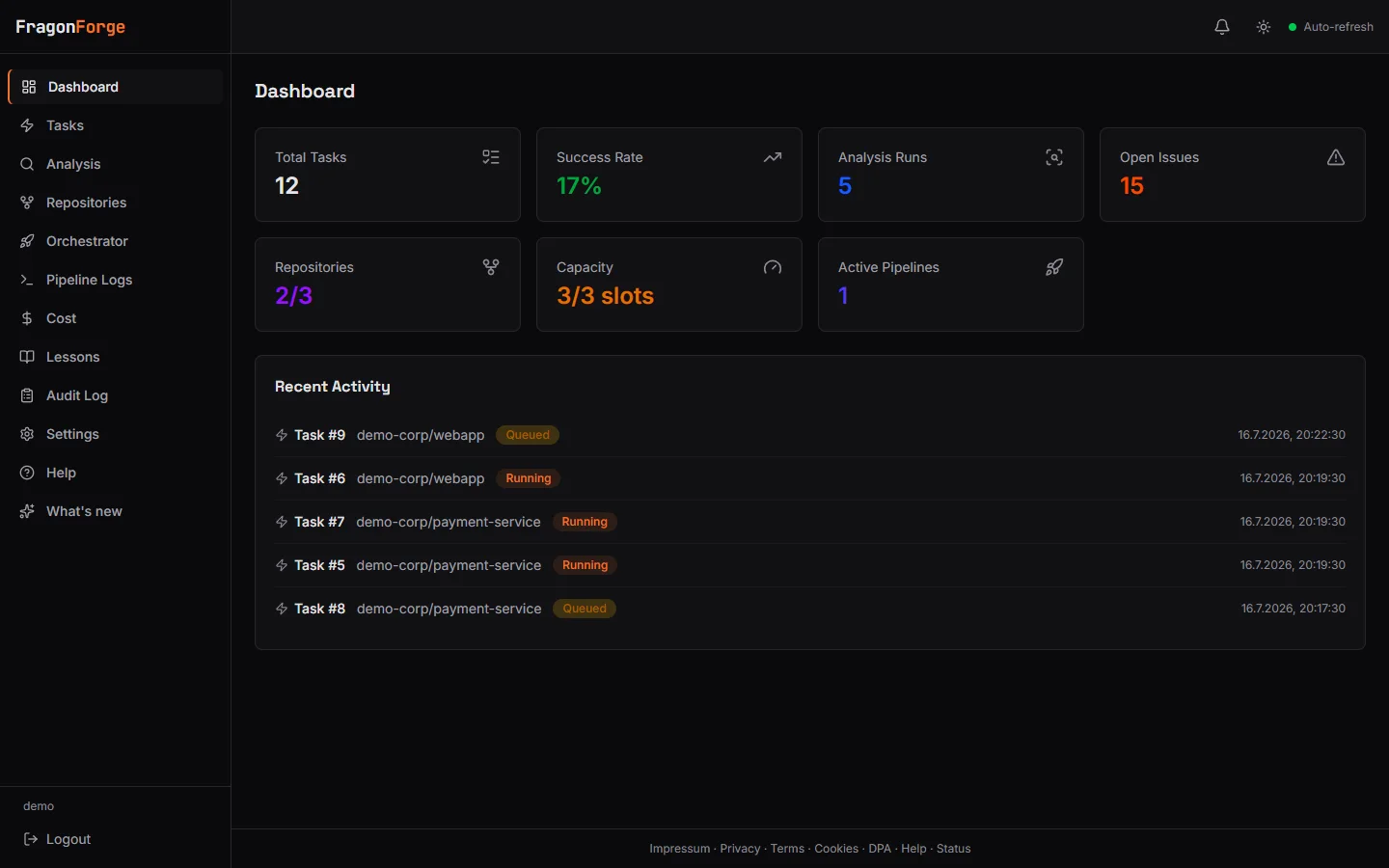Viewport: 1389px width, 868px height.
Task: Open Lessons from the sidebar
Action: 116,357
